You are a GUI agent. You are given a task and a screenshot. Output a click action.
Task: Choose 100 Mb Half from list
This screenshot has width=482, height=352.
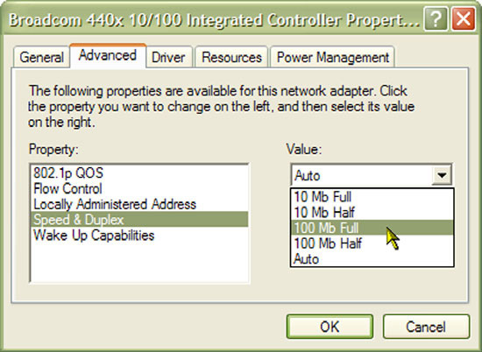[372, 243]
